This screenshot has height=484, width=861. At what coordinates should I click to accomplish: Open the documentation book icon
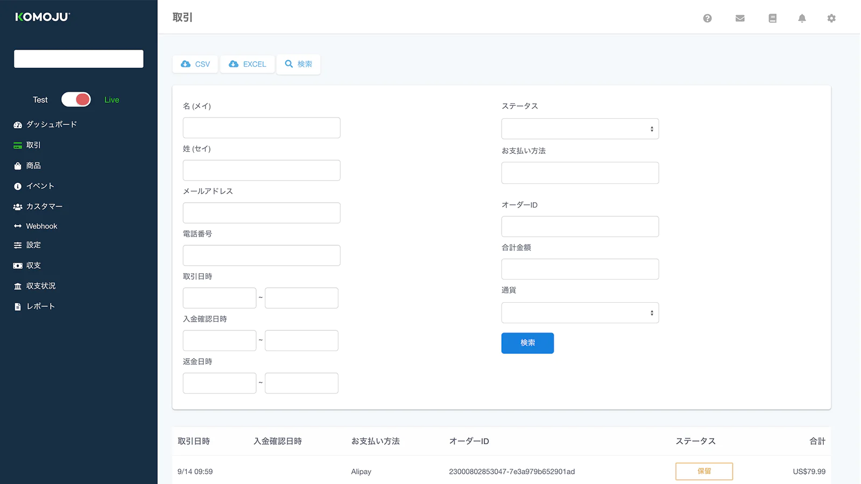[x=772, y=18]
